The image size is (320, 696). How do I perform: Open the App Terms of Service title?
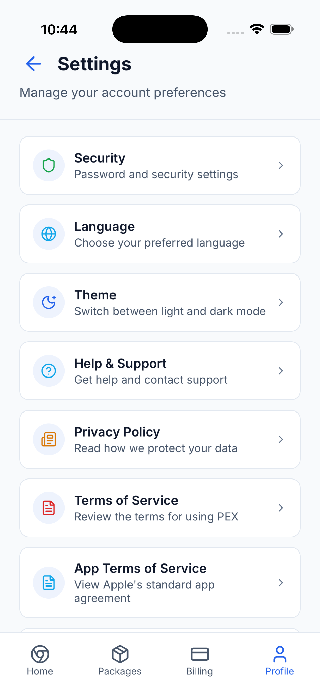pos(140,568)
